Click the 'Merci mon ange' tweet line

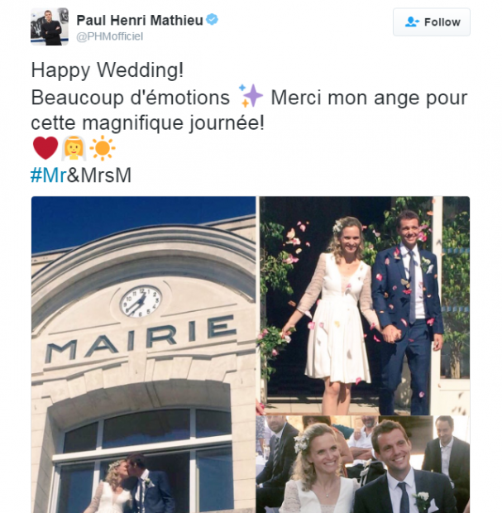[369, 98]
